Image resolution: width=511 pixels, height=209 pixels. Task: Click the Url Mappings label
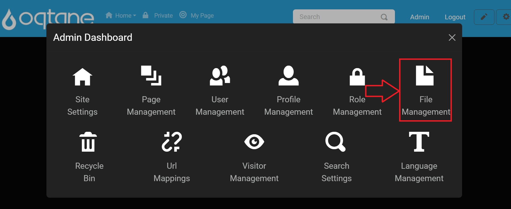[x=172, y=172]
